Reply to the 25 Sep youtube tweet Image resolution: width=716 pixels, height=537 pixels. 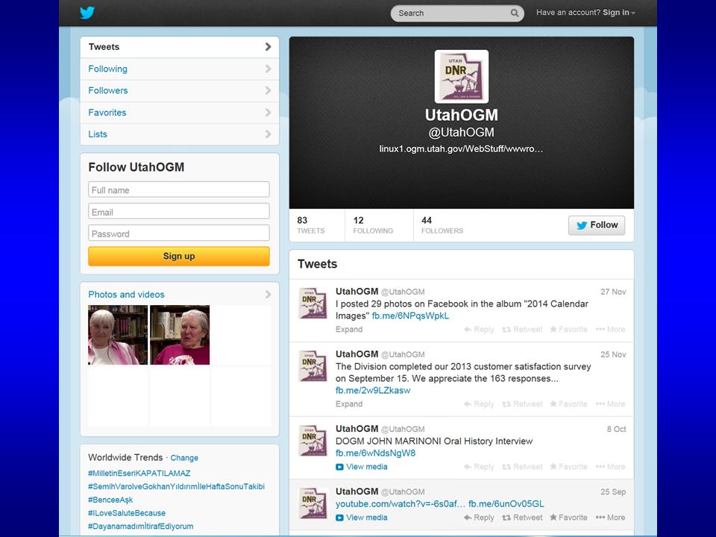[479, 518]
